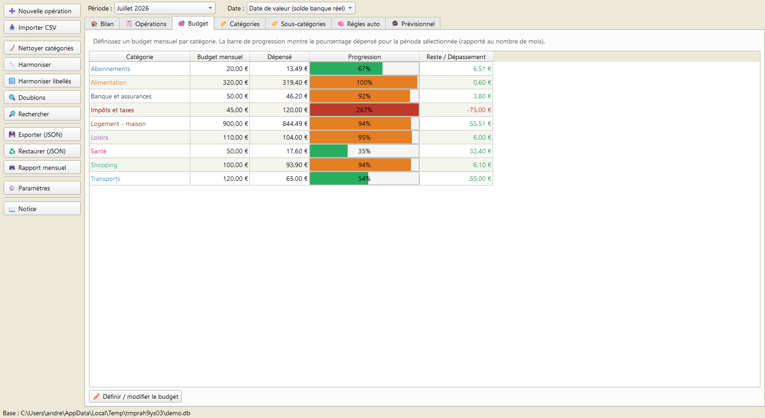Select the Alimentation category row
The width and height of the screenshot is (765, 418).
(291, 82)
